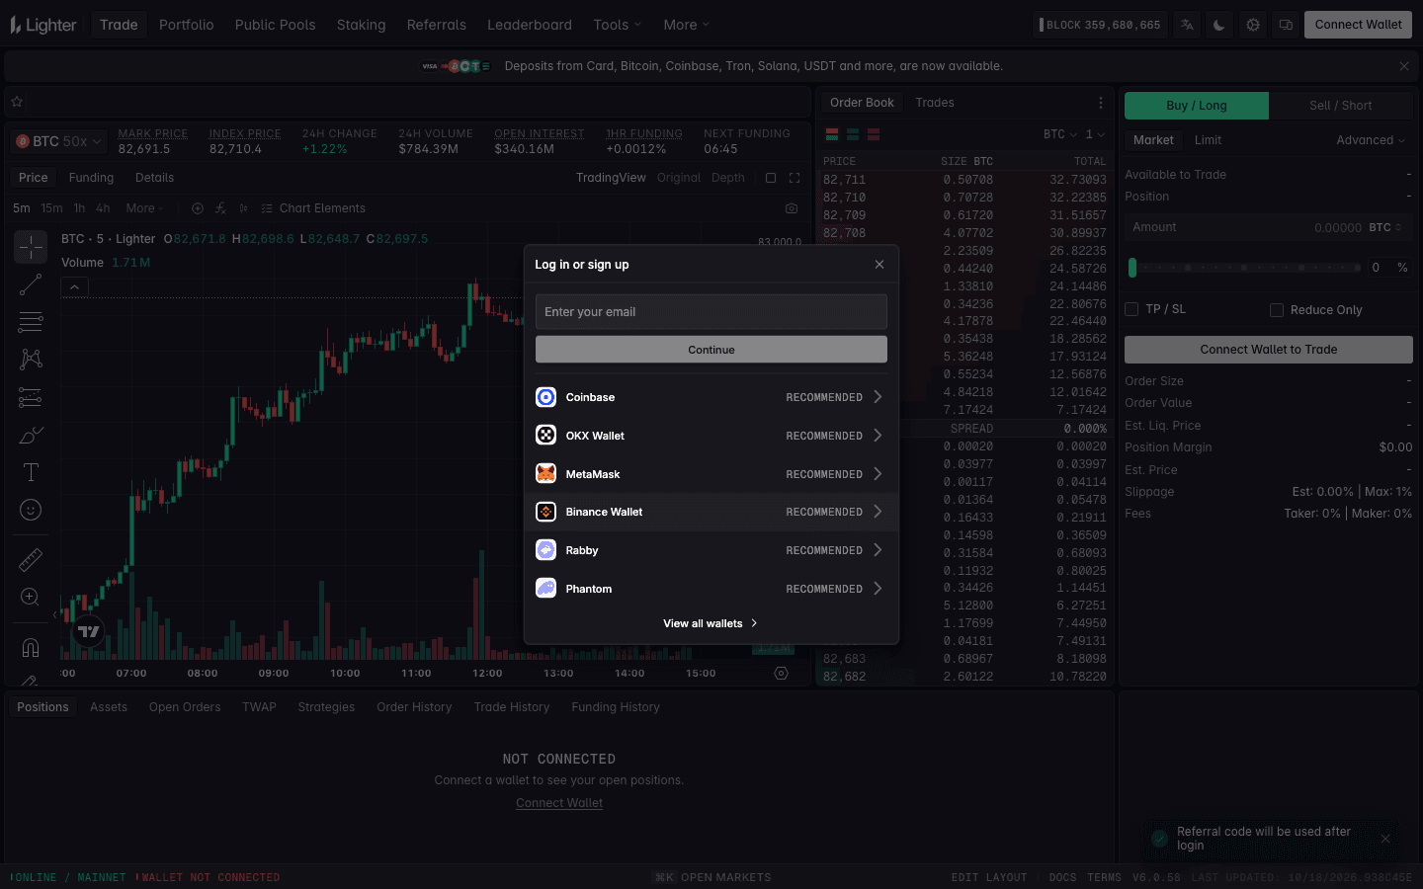1423x889 pixels.
Task: Open the emoji icons tool on chart
Action: [x=31, y=510]
